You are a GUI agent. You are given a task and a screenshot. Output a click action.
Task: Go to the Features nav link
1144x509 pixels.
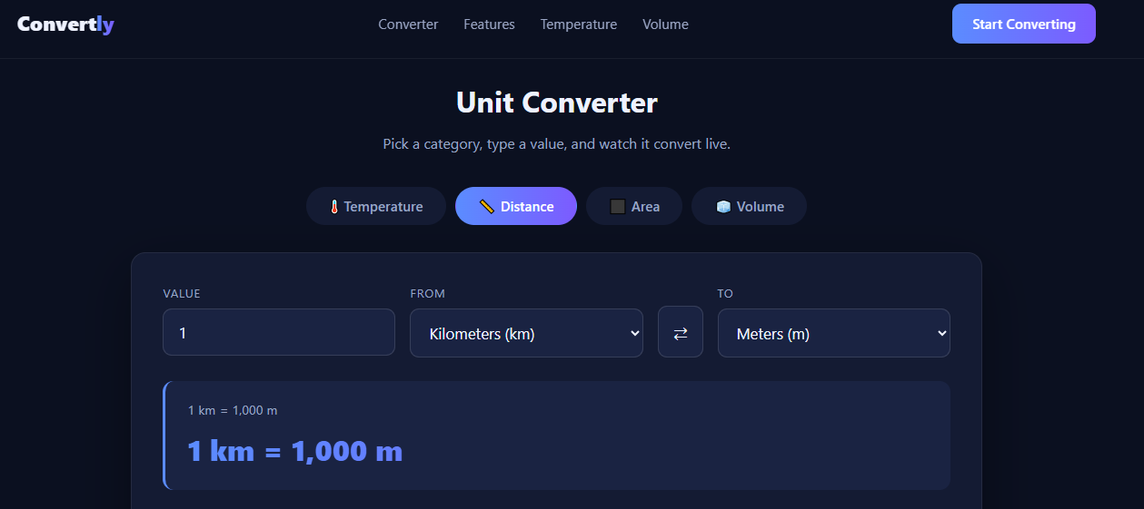pos(489,24)
